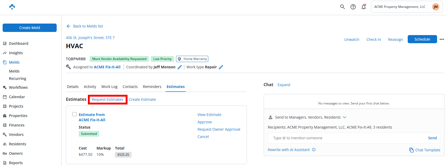Open the Activity tab
The height and width of the screenshot is (166, 446).
90,87
